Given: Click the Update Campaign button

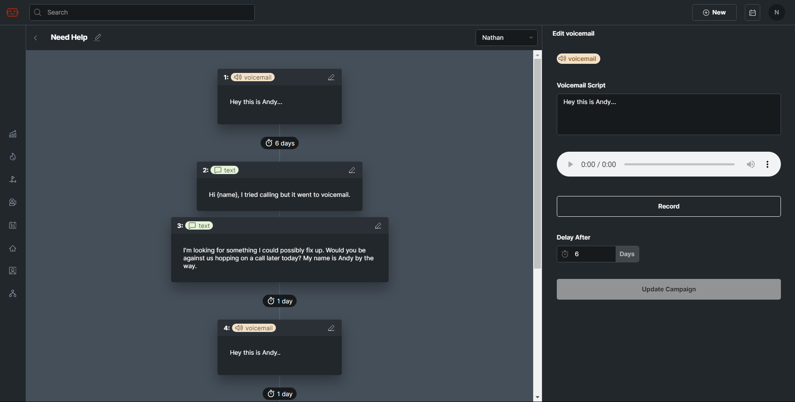Looking at the screenshot, I should (x=668, y=289).
